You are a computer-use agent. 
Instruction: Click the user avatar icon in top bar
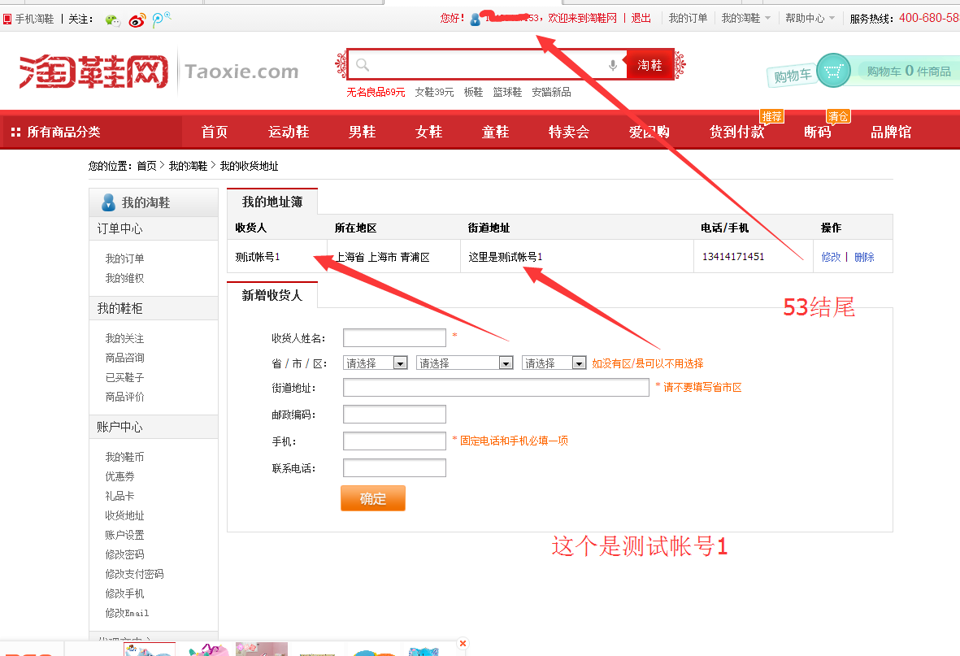click(475, 19)
